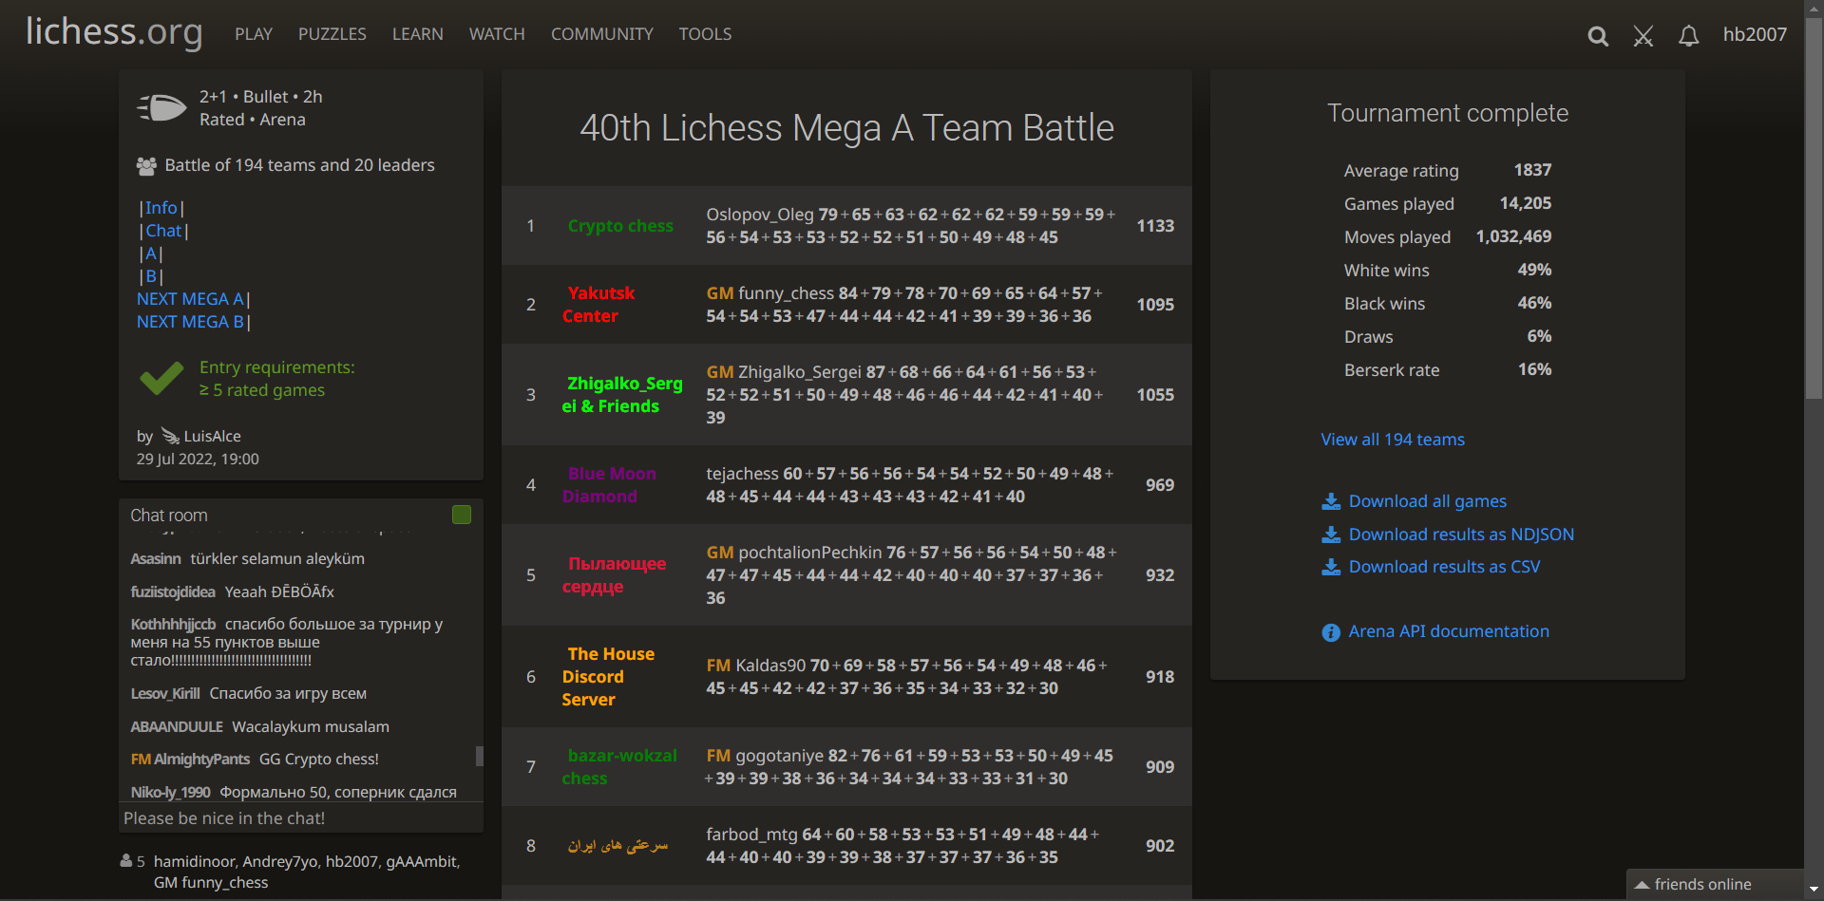Open Zhigalko_Sergei & Friends team
Image resolution: width=1824 pixels, height=901 pixels.
pos(622,395)
